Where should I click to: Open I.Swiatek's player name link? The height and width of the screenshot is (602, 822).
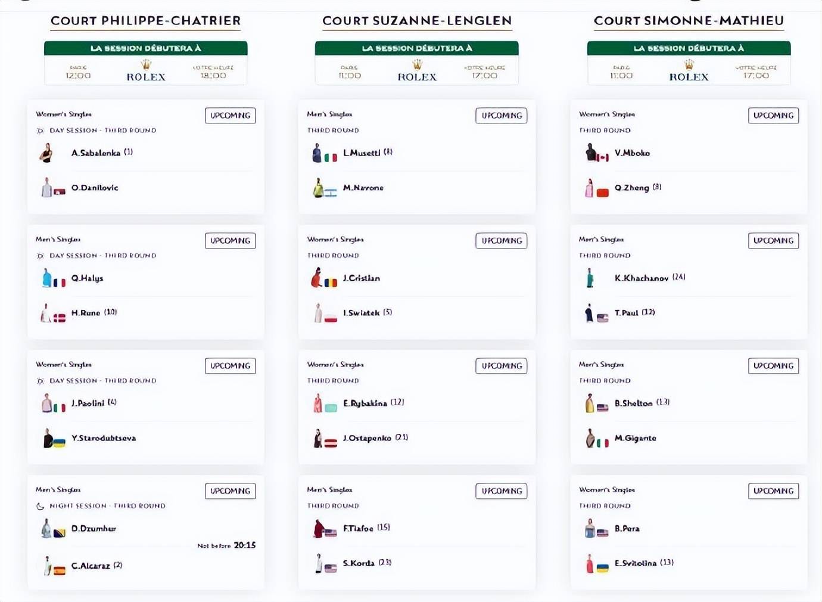pyautogui.click(x=361, y=313)
